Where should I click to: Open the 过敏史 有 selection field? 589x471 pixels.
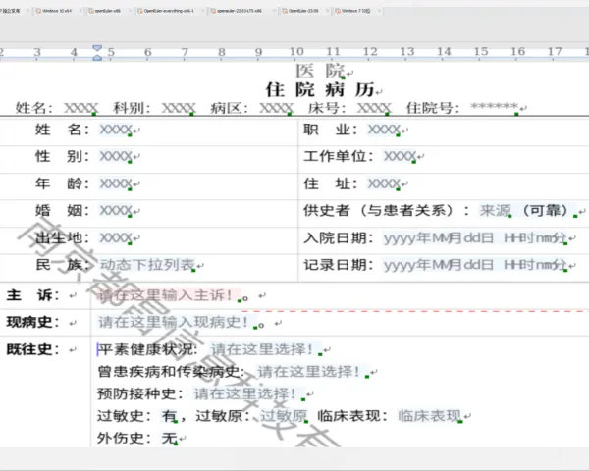point(170,416)
